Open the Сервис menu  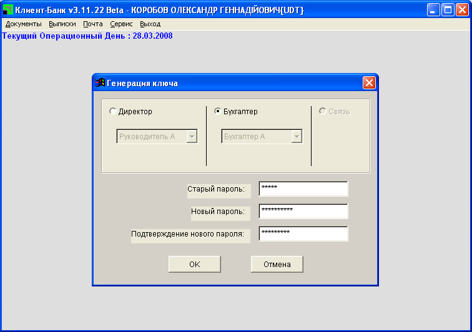coord(121,24)
